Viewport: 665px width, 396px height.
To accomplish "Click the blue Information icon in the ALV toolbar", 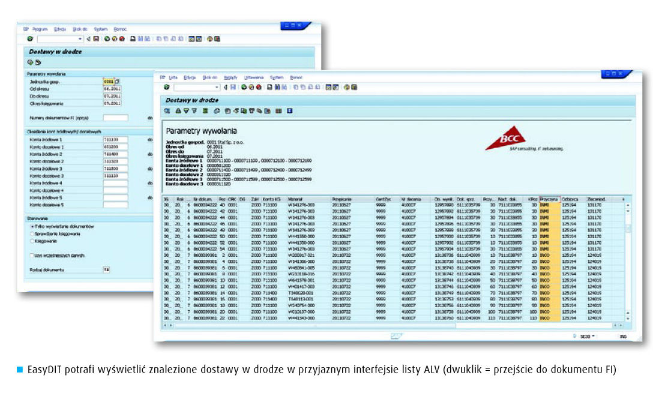I will pyautogui.click(x=289, y=111).
